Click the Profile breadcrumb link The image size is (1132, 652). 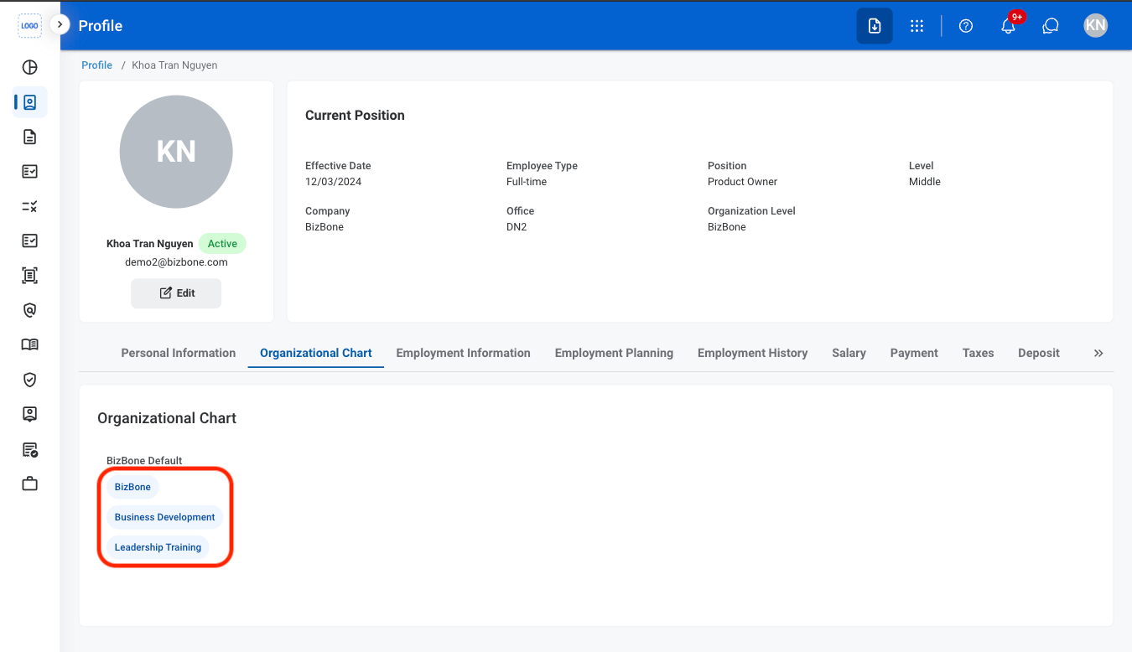click(97, 65)
